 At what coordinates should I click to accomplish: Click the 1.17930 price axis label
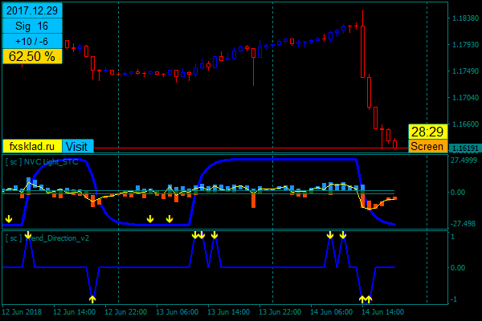click(x=465, y=45)
